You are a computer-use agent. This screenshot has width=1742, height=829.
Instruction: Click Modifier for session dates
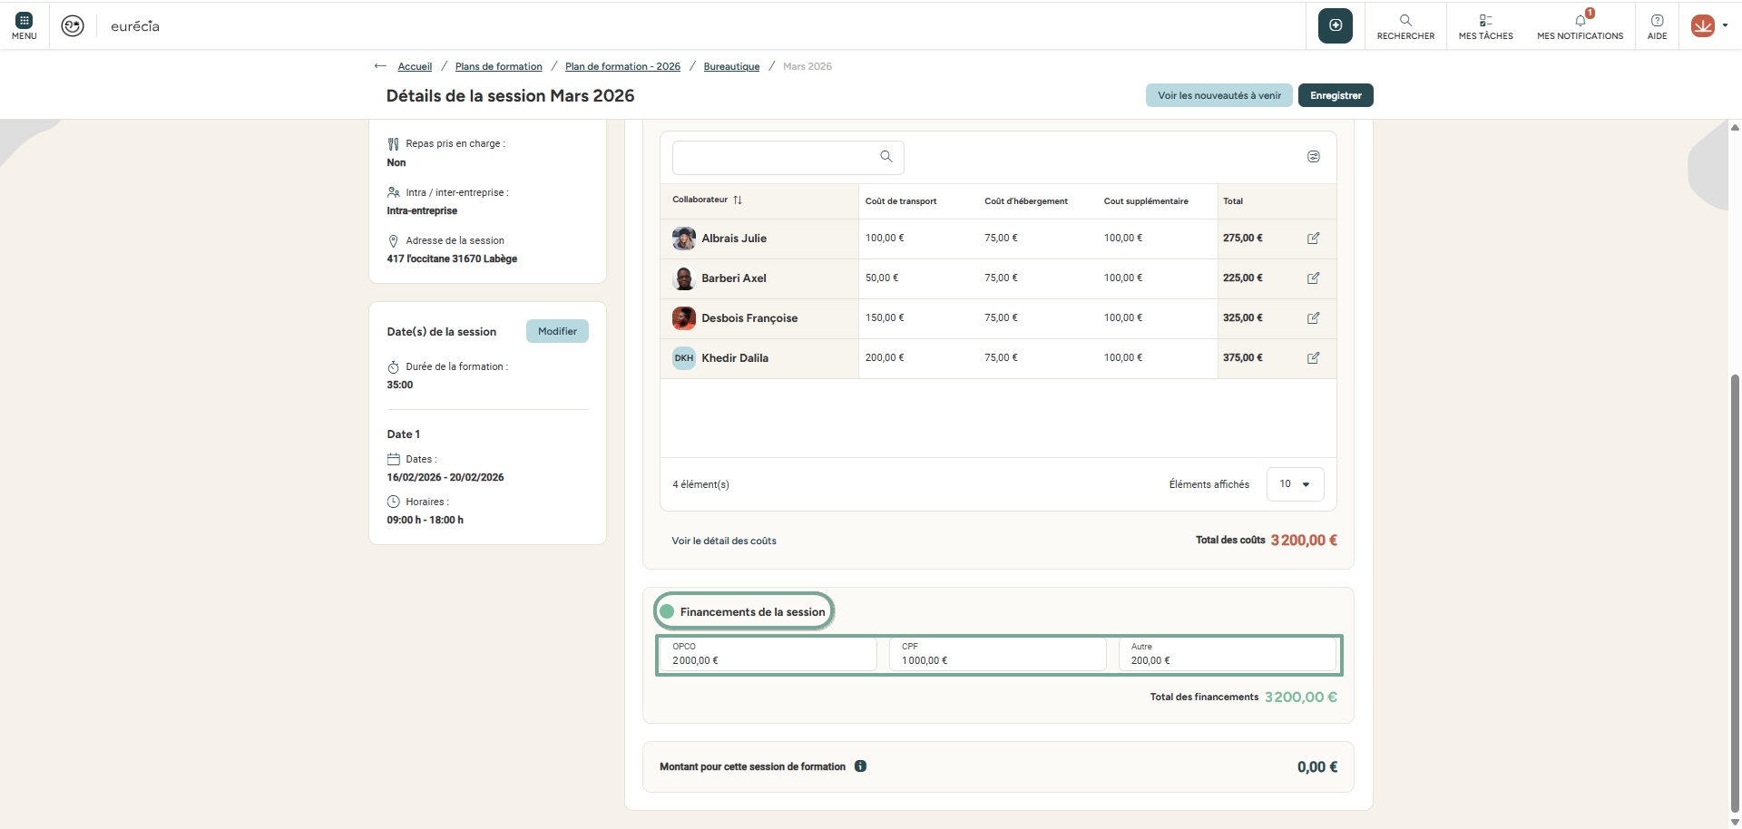[557, 331]
